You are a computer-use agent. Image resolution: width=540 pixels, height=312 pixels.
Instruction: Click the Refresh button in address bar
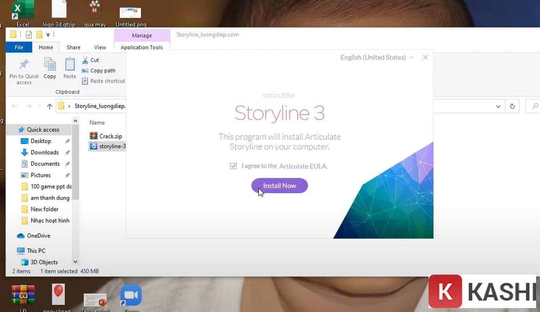(512, 106)
